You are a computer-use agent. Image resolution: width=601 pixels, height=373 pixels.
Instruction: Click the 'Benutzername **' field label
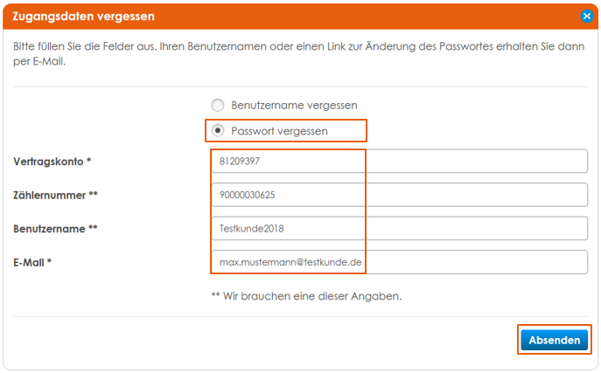(x=52, y=229)
